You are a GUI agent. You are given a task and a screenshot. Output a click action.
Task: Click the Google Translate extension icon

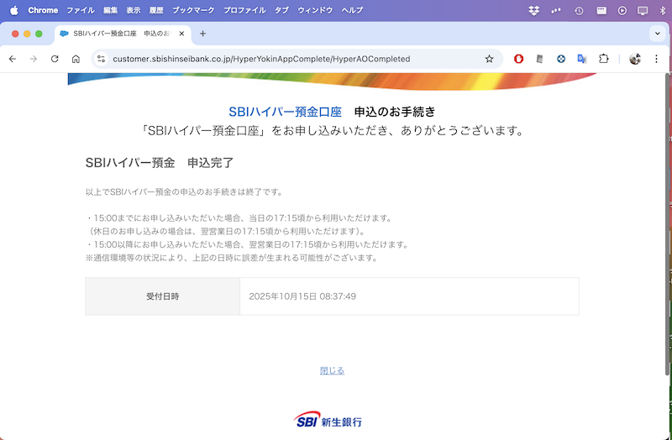click(x=581, y=59)
